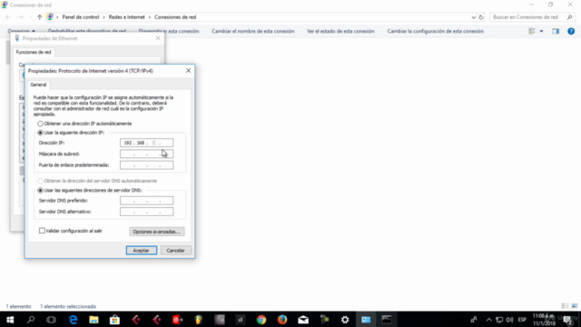Launch Google Chrome from the taskbar
Image resolution: width=581 pixels, height=327 pixels.
(x=261, y=320)
